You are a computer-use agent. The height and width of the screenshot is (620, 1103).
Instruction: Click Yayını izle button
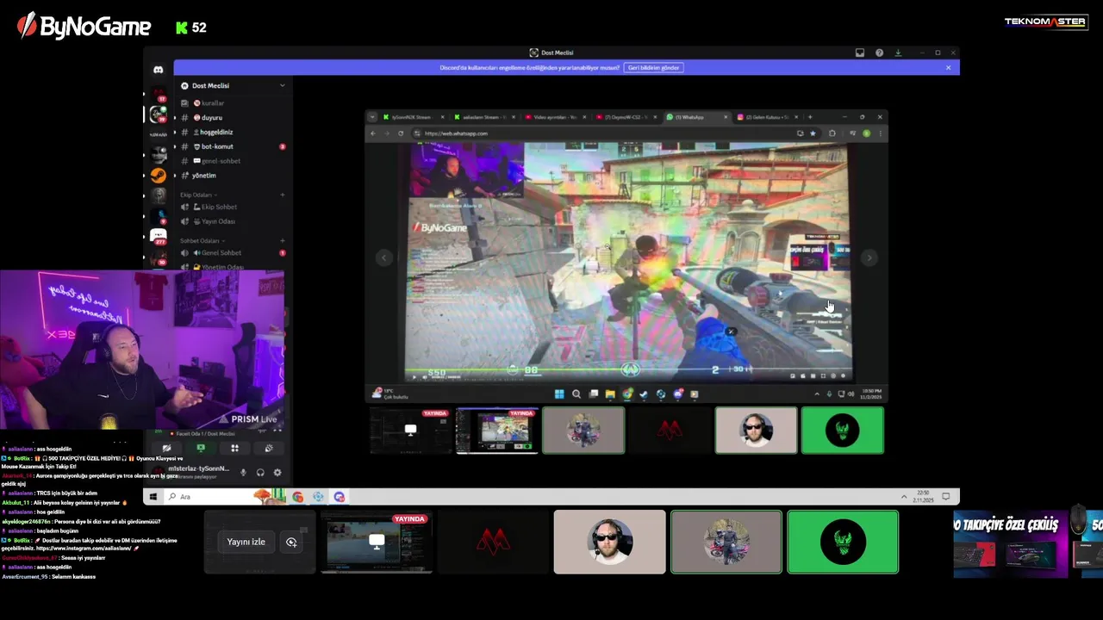tap(246, 542)
